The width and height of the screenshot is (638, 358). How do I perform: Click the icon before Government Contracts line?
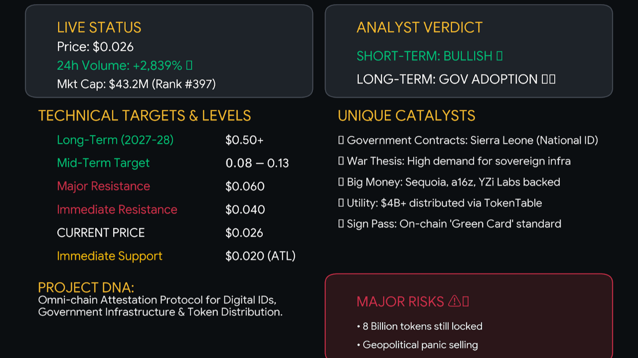[x=341, y=141]
